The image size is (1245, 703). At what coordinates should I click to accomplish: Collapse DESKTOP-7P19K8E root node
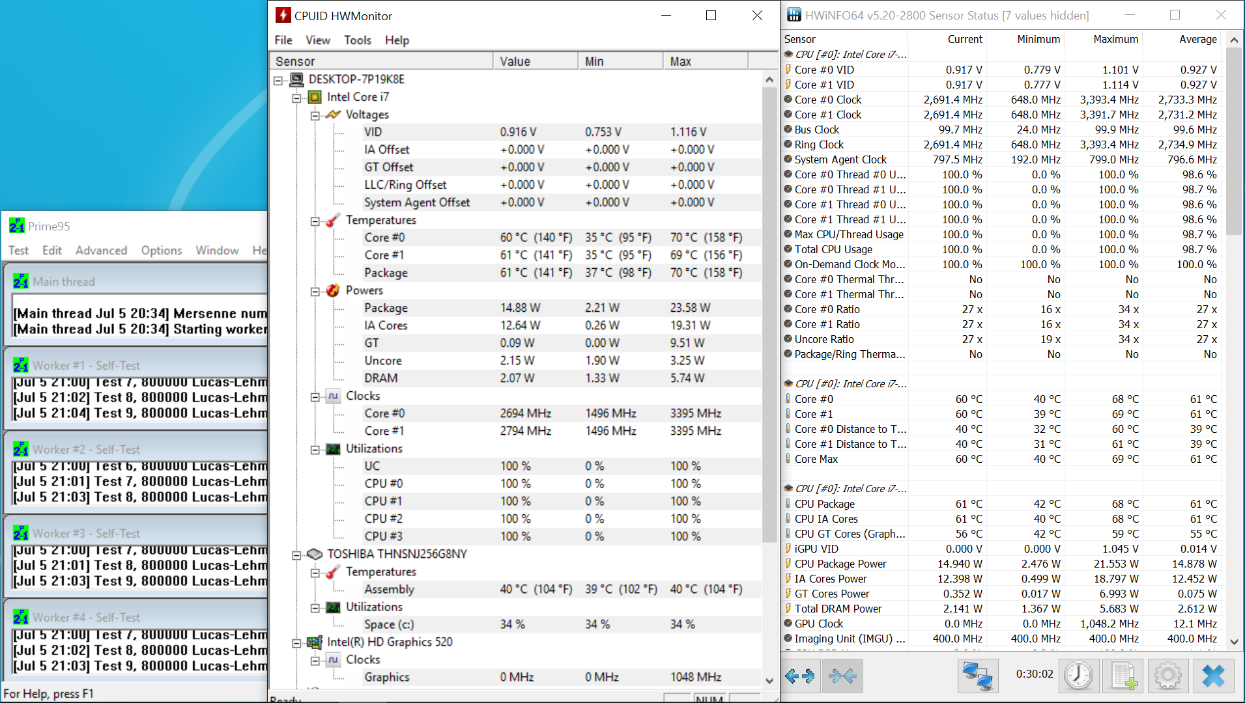pos(278,80)
